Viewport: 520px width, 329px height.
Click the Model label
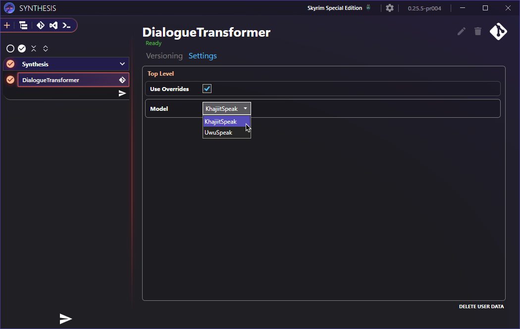pyautogui.click(x=159, y=109)
